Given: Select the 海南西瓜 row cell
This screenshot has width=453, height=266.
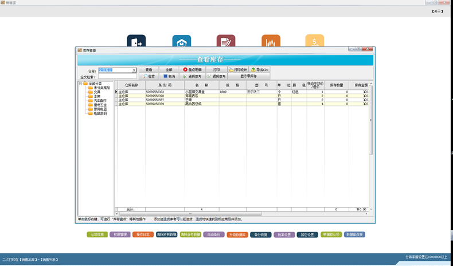Looking at the screenshot, I should coord(202,96).
